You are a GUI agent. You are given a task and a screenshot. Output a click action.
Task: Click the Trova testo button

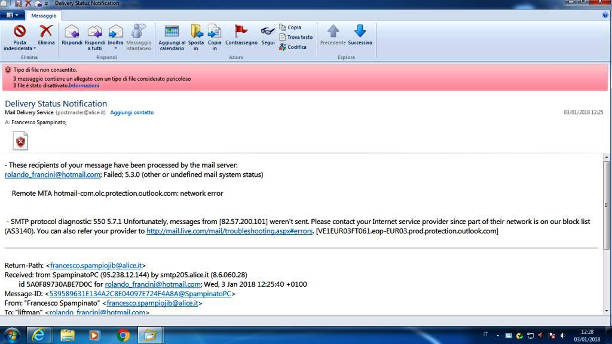pos(296,37)
